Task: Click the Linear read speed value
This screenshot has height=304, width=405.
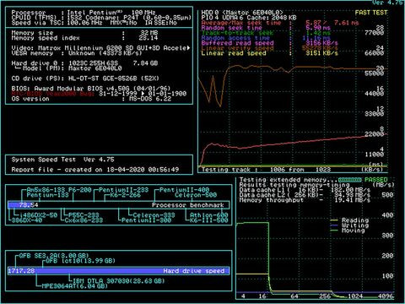Action: [321, 53]
